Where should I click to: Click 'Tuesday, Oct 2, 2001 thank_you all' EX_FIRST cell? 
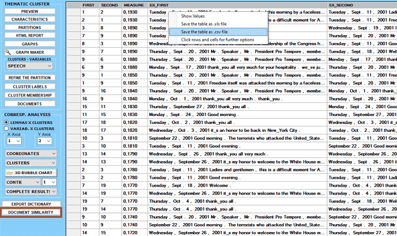click(x=237, y=122)
